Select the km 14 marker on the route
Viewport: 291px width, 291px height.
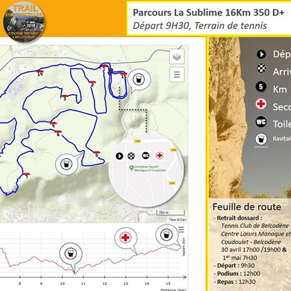(40, 73)
